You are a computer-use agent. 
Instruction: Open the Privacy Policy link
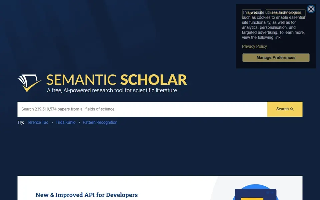pyautogui.click(x=254, y=46)
